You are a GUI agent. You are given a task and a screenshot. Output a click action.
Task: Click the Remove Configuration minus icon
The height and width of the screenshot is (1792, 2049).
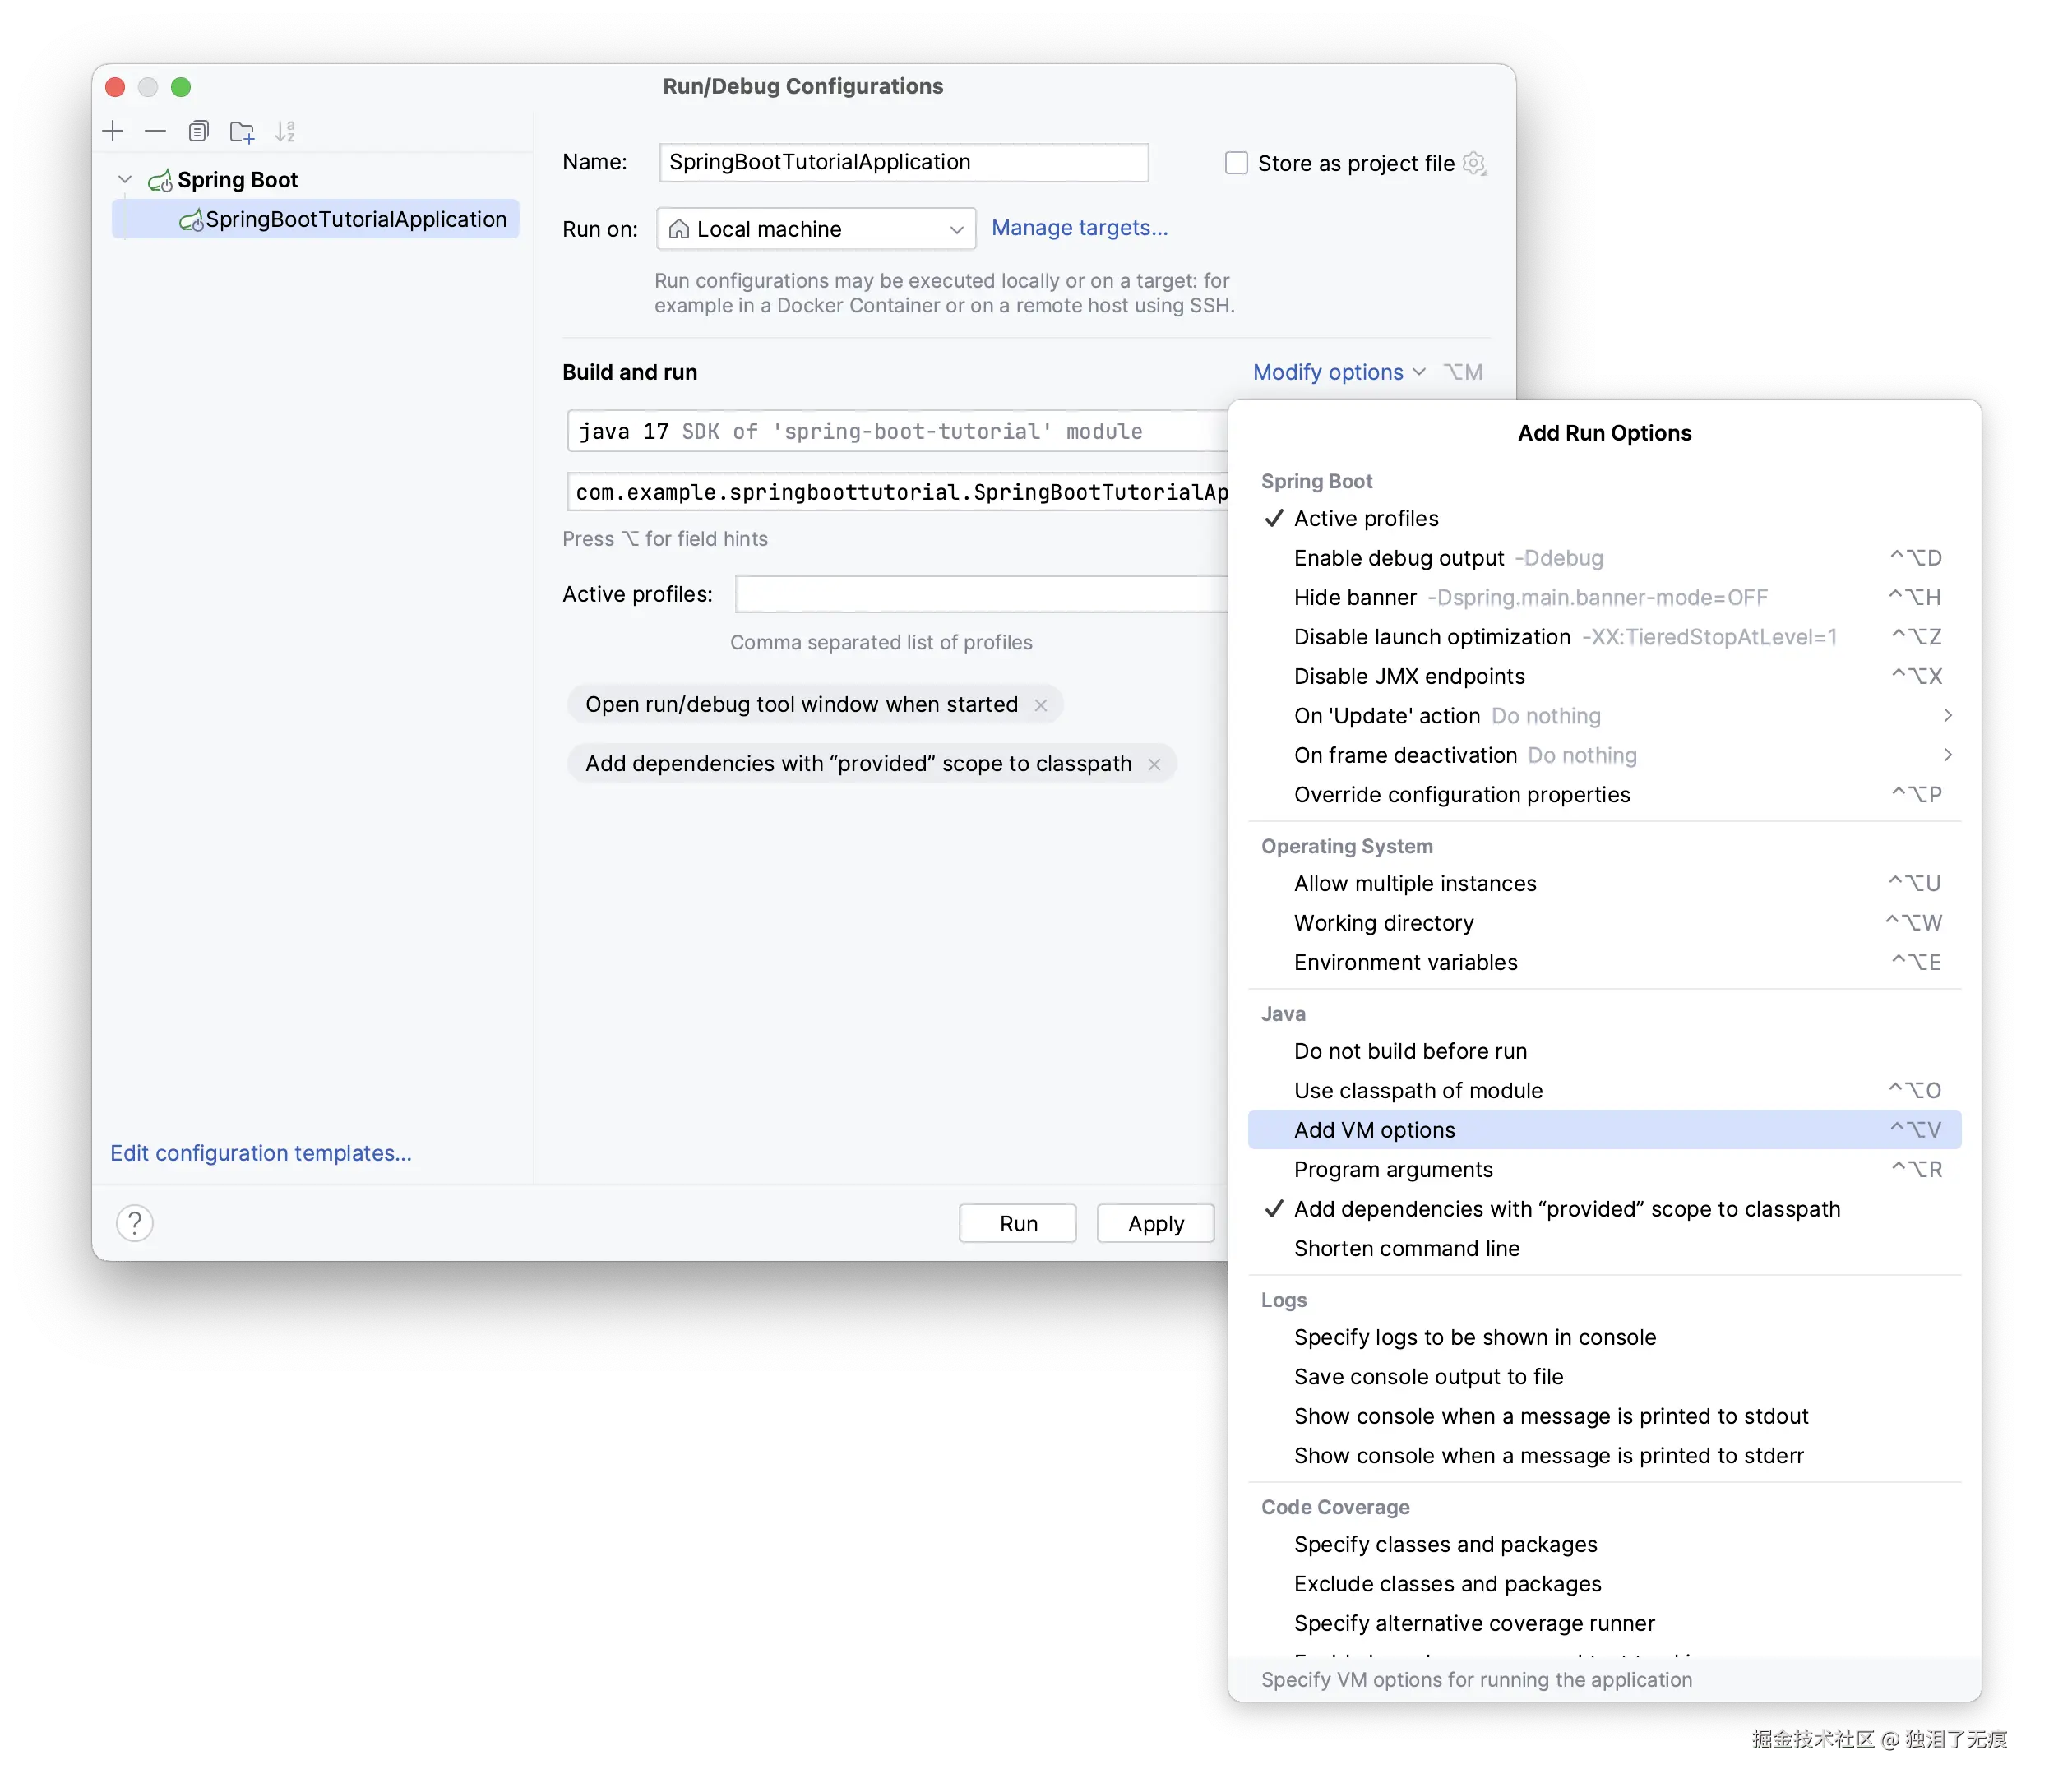(x=155, y=131)
